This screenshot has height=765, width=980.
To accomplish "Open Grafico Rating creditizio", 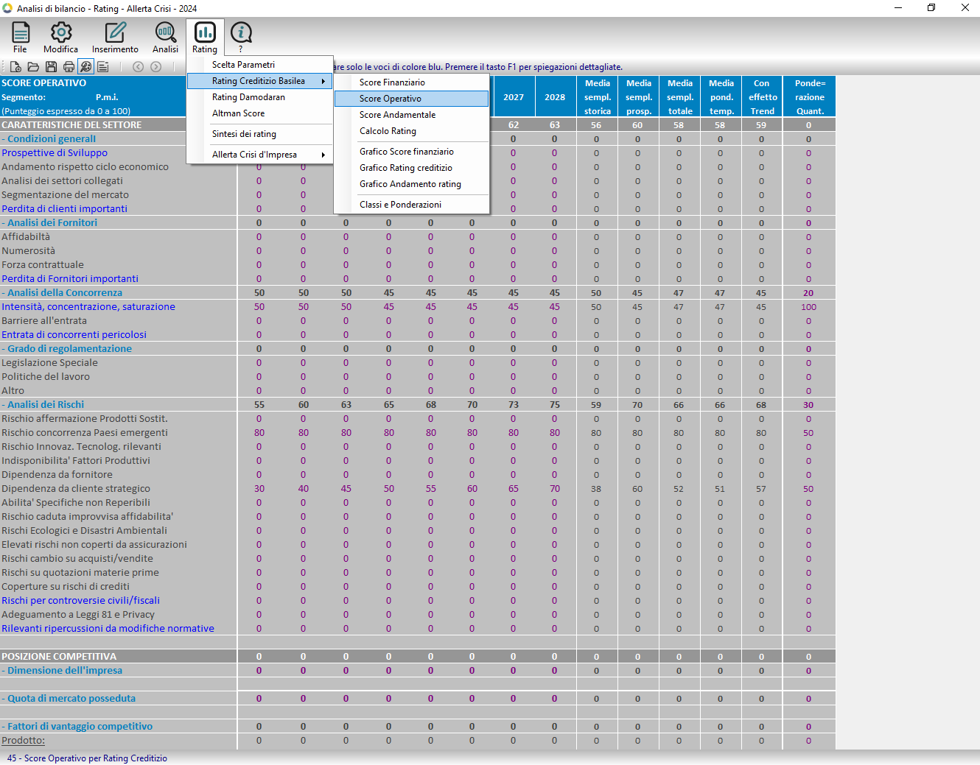I will pyautogui.click(x=411, y=168).
